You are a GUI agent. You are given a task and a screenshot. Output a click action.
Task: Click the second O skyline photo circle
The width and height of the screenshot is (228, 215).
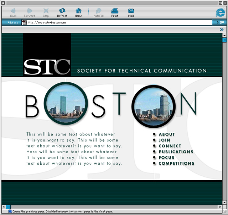pos(154,106)
